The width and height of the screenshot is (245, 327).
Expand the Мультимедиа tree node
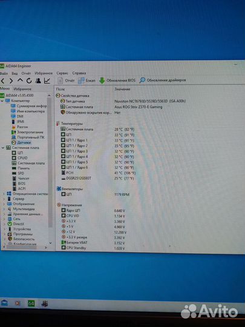pos(4,209)
